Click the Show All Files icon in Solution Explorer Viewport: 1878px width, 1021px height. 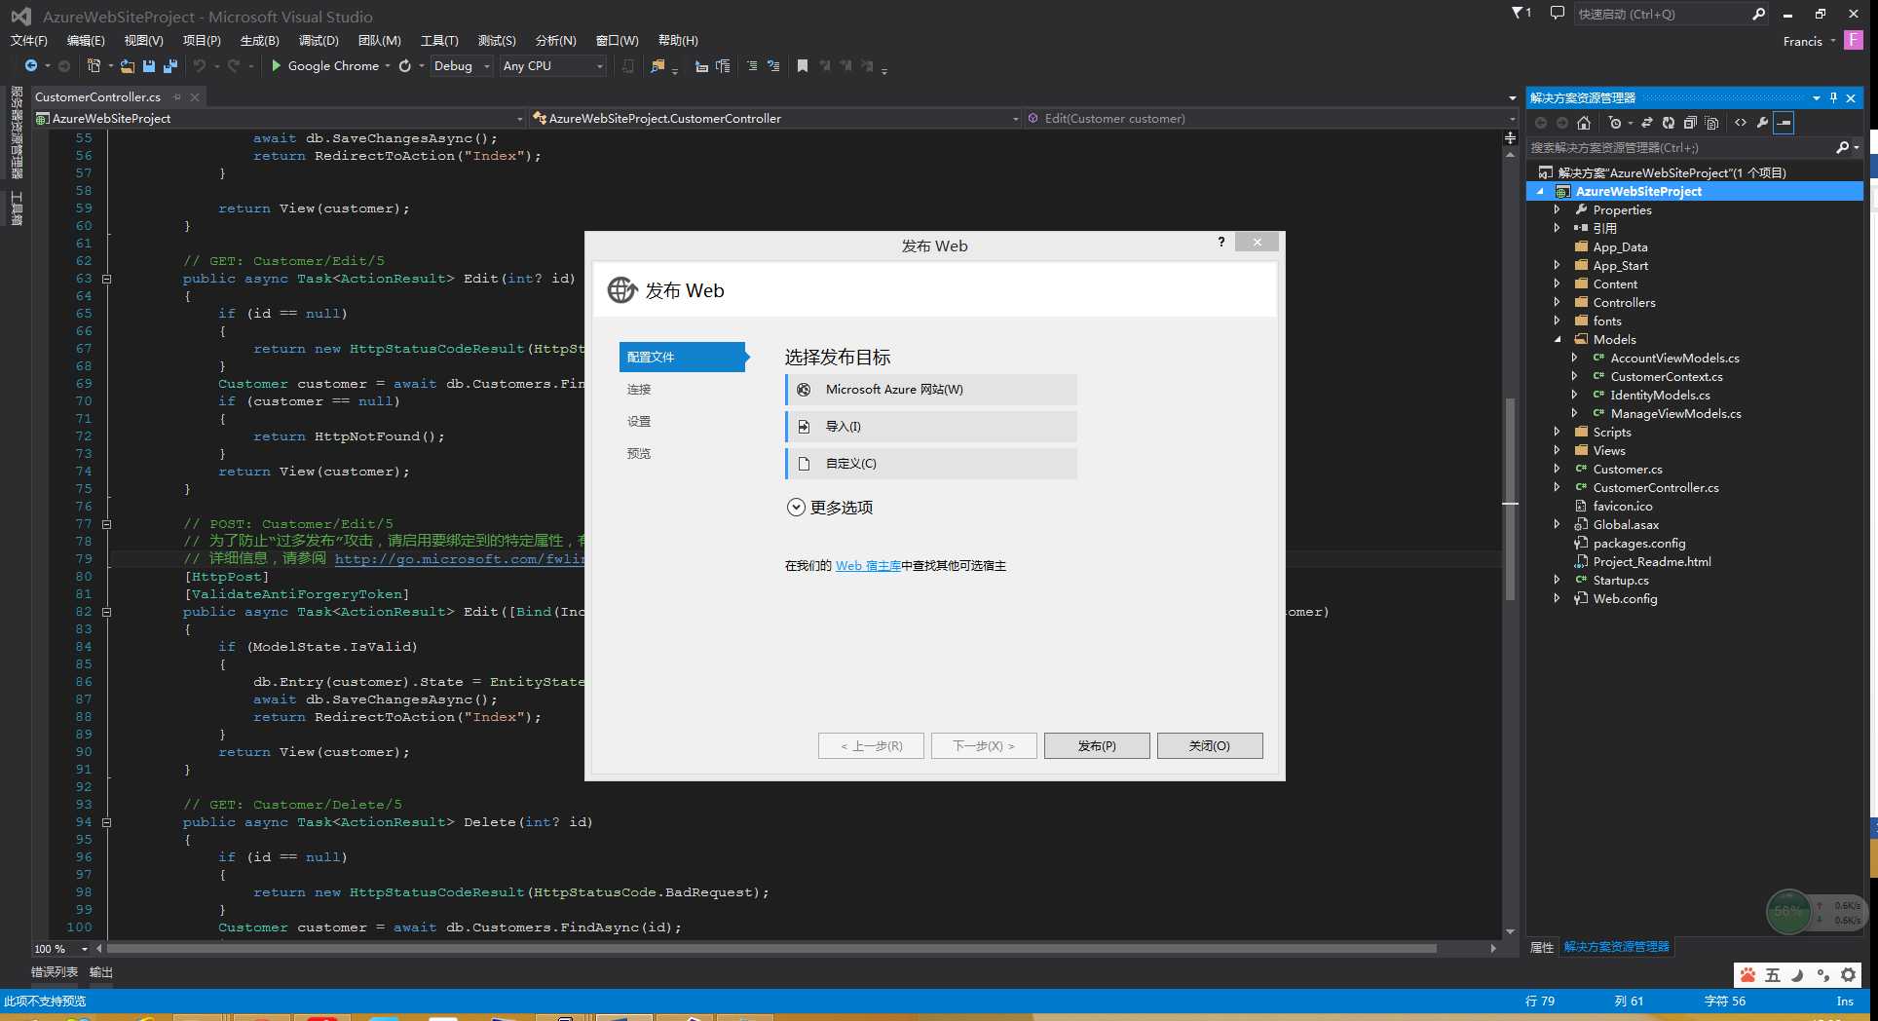pyautogui.click(x=1711, y=123)
